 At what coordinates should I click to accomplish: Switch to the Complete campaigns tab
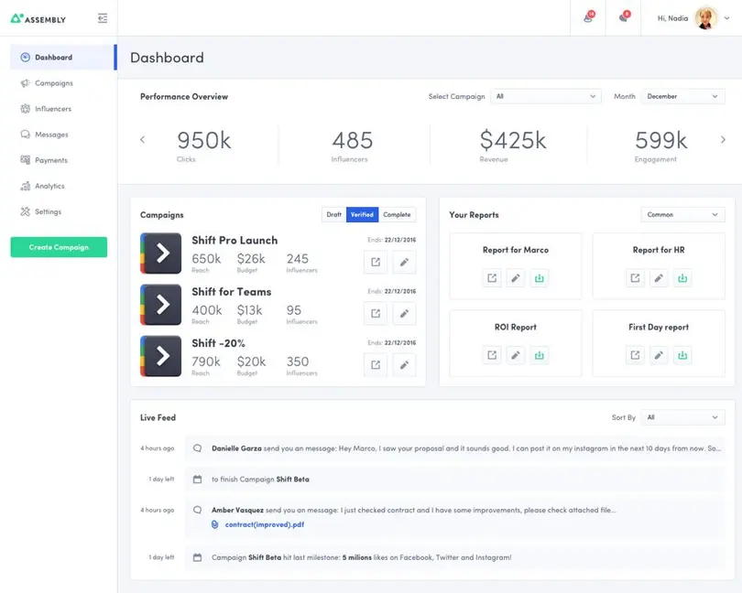point(398,214)
